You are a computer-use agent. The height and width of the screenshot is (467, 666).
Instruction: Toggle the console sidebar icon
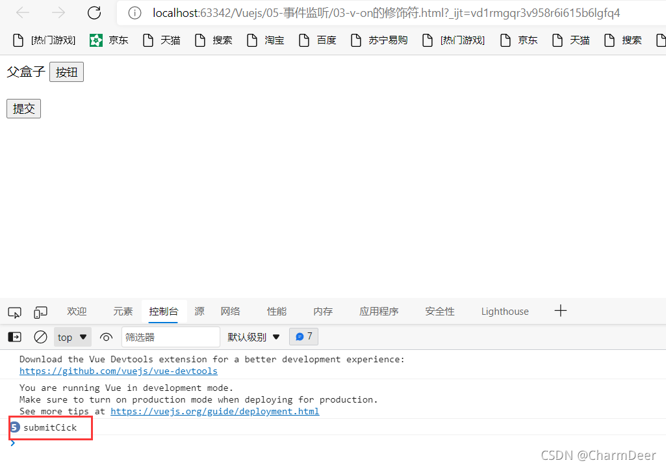pyautogui.click(x=14, y=337)
